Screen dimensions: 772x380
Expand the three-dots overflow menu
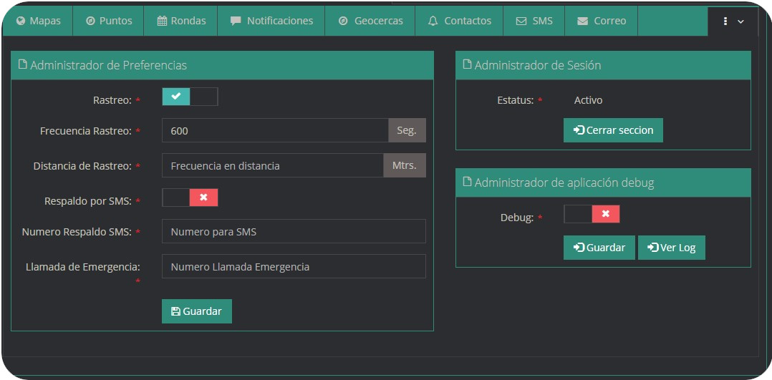click(733, 21)
